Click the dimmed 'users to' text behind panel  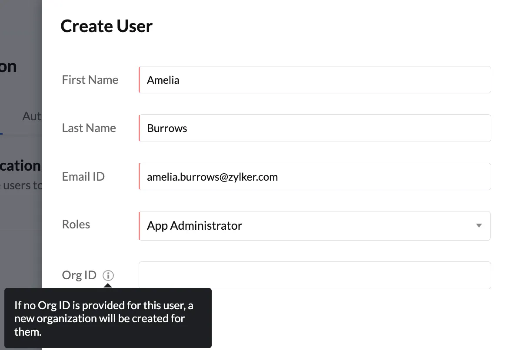(21, 185)
